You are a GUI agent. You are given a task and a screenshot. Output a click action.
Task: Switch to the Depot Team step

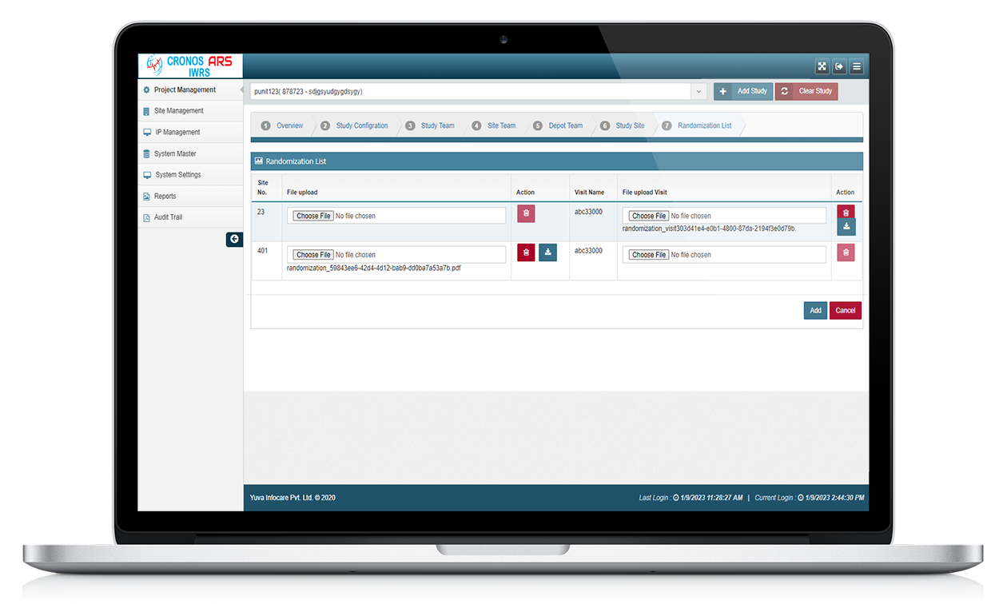coord(565,126)
